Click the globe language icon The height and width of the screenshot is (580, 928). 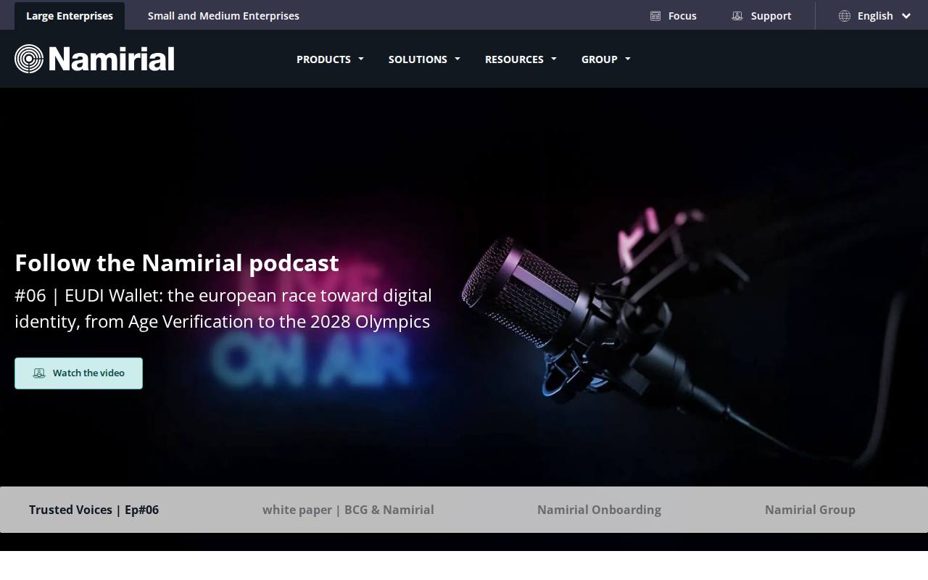pos(845,16)
